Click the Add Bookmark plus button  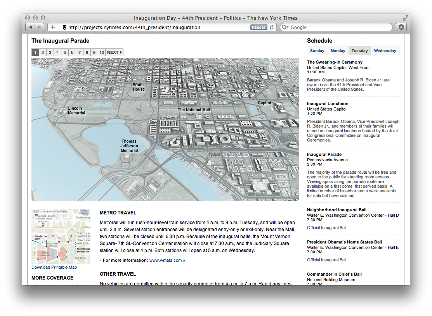(x=53, y=27)
